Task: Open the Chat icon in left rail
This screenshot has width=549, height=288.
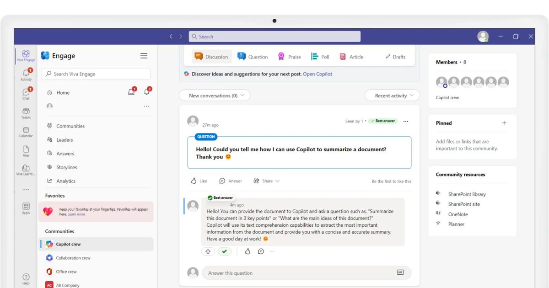Action: [x=26, y=93]
